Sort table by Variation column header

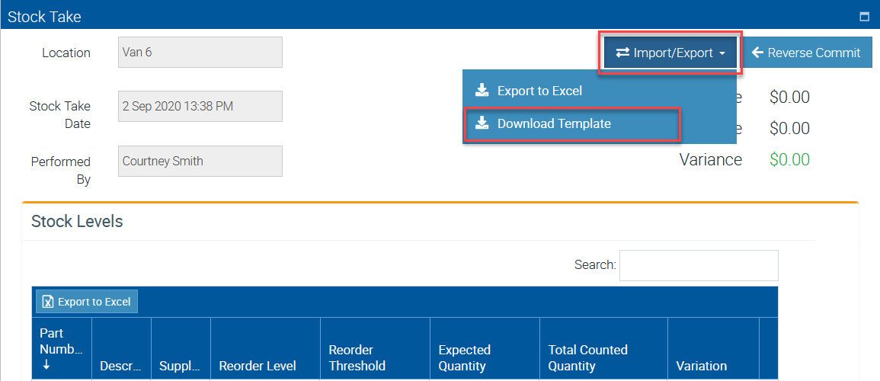701,366
